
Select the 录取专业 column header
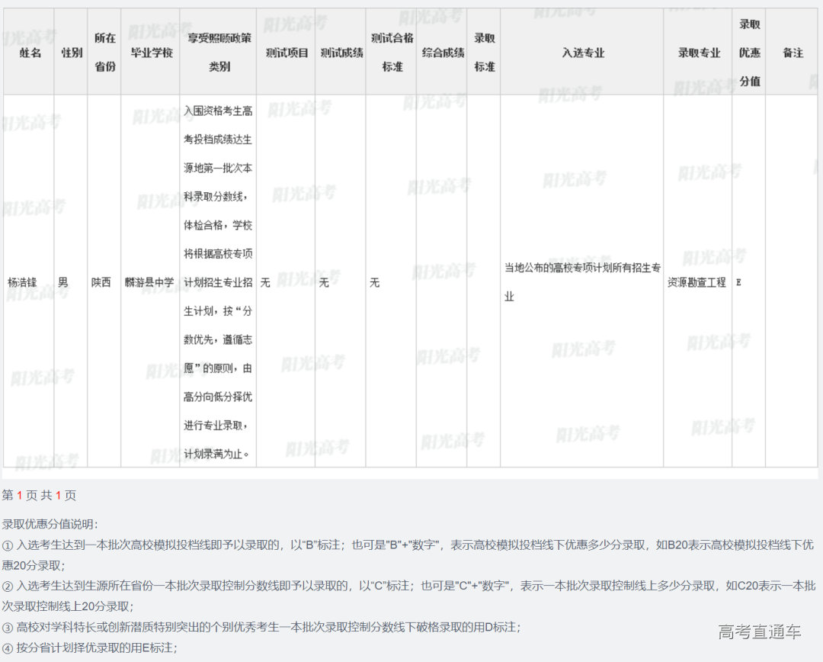point(699,53)
